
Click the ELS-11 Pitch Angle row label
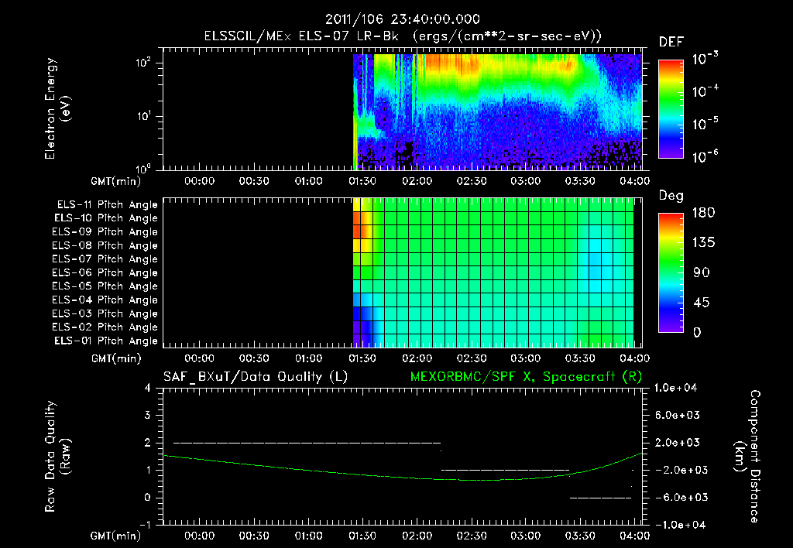tap(107, 205)
